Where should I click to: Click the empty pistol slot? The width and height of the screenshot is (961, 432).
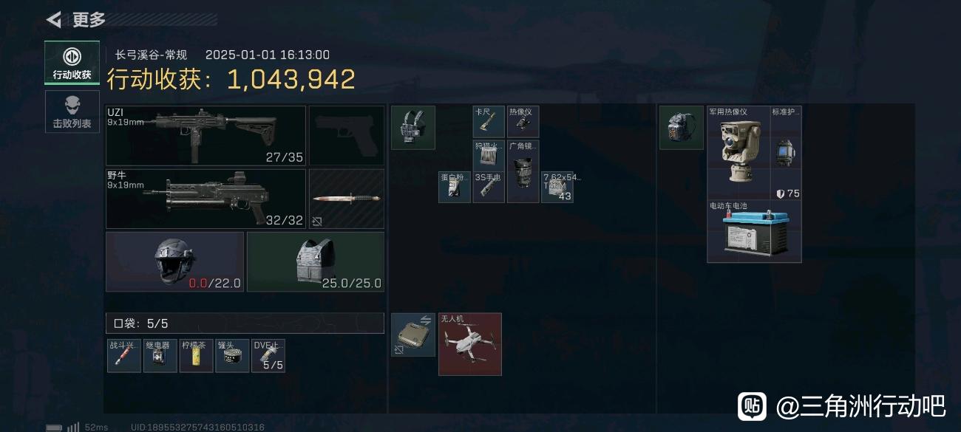tap(347, 135)
